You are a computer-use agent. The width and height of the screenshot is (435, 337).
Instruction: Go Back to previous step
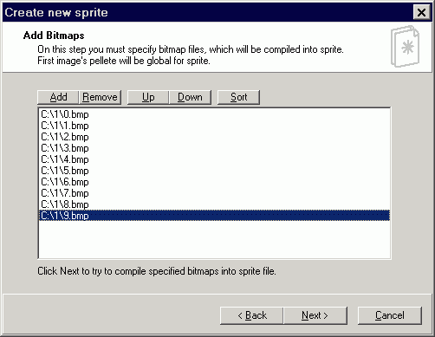pos(252,315)
